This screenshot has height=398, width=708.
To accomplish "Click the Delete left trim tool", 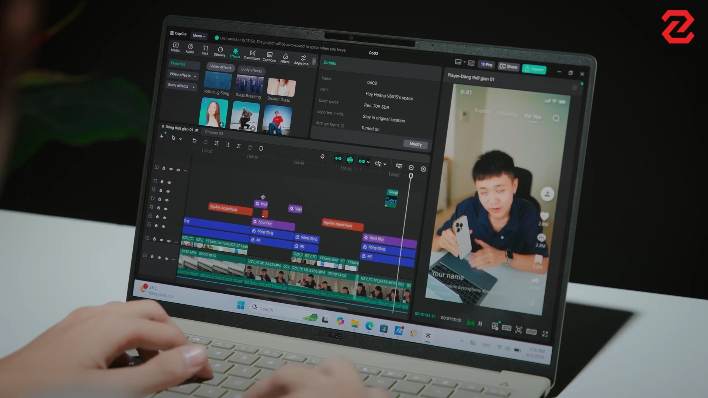I will (x=228, y=145).
